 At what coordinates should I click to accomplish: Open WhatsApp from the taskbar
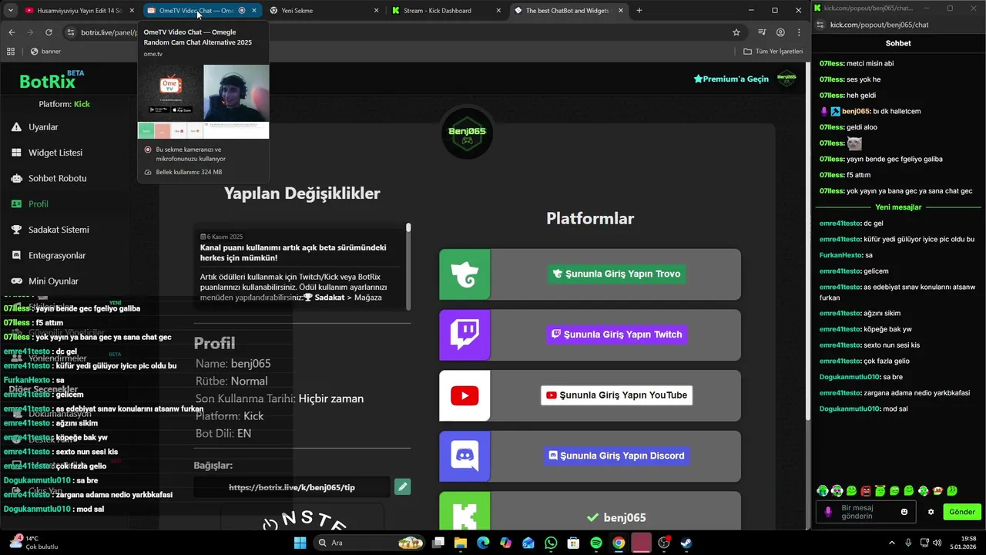[x=551, y=543]
